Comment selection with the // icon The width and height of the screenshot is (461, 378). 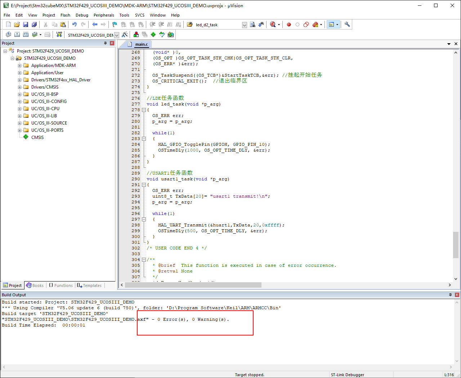170,24
